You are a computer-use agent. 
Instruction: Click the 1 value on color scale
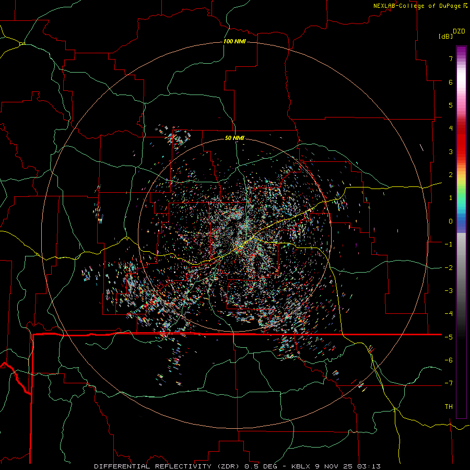coord(451,198)
